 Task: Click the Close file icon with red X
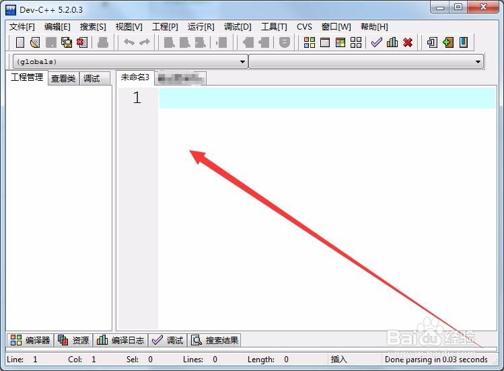[82, 42]
